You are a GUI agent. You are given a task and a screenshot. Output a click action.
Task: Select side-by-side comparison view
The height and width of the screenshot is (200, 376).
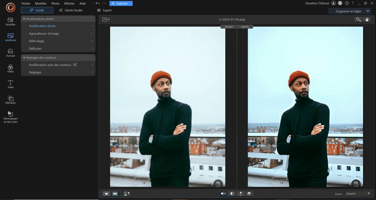click(x=115, y=194)
